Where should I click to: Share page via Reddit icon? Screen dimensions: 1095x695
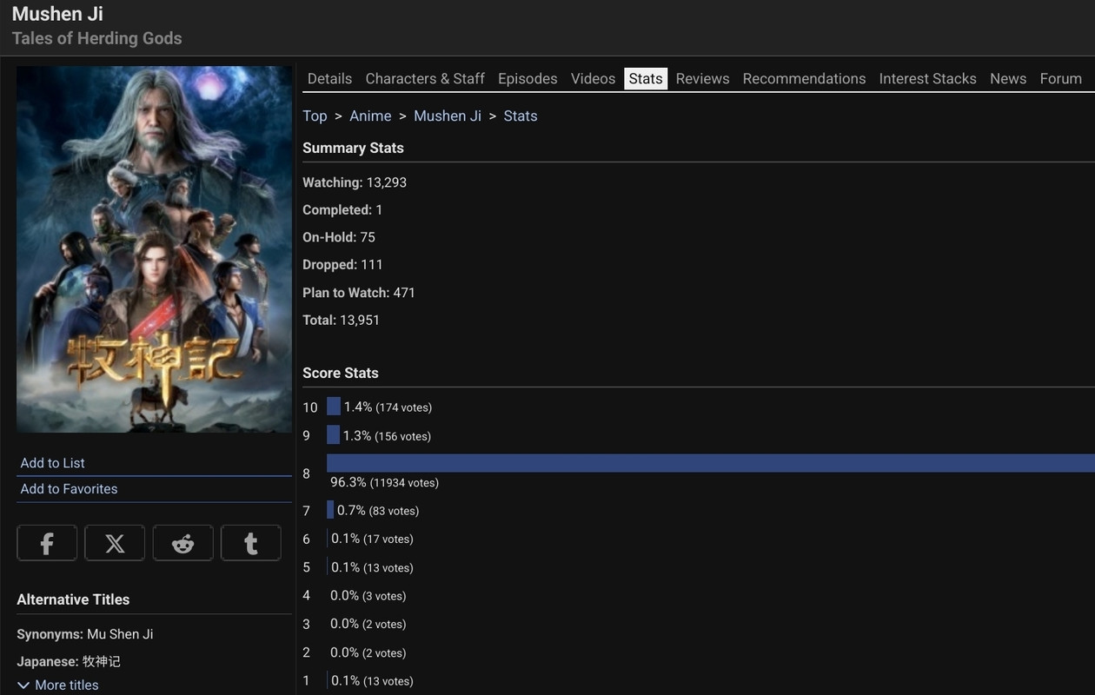(x=182, y=543)
